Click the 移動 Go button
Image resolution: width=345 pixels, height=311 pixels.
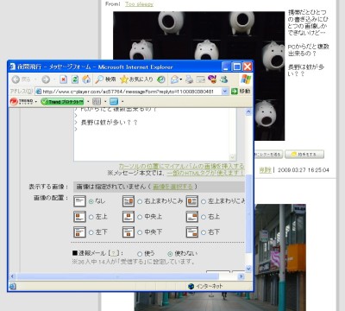(x=241, y=92)
